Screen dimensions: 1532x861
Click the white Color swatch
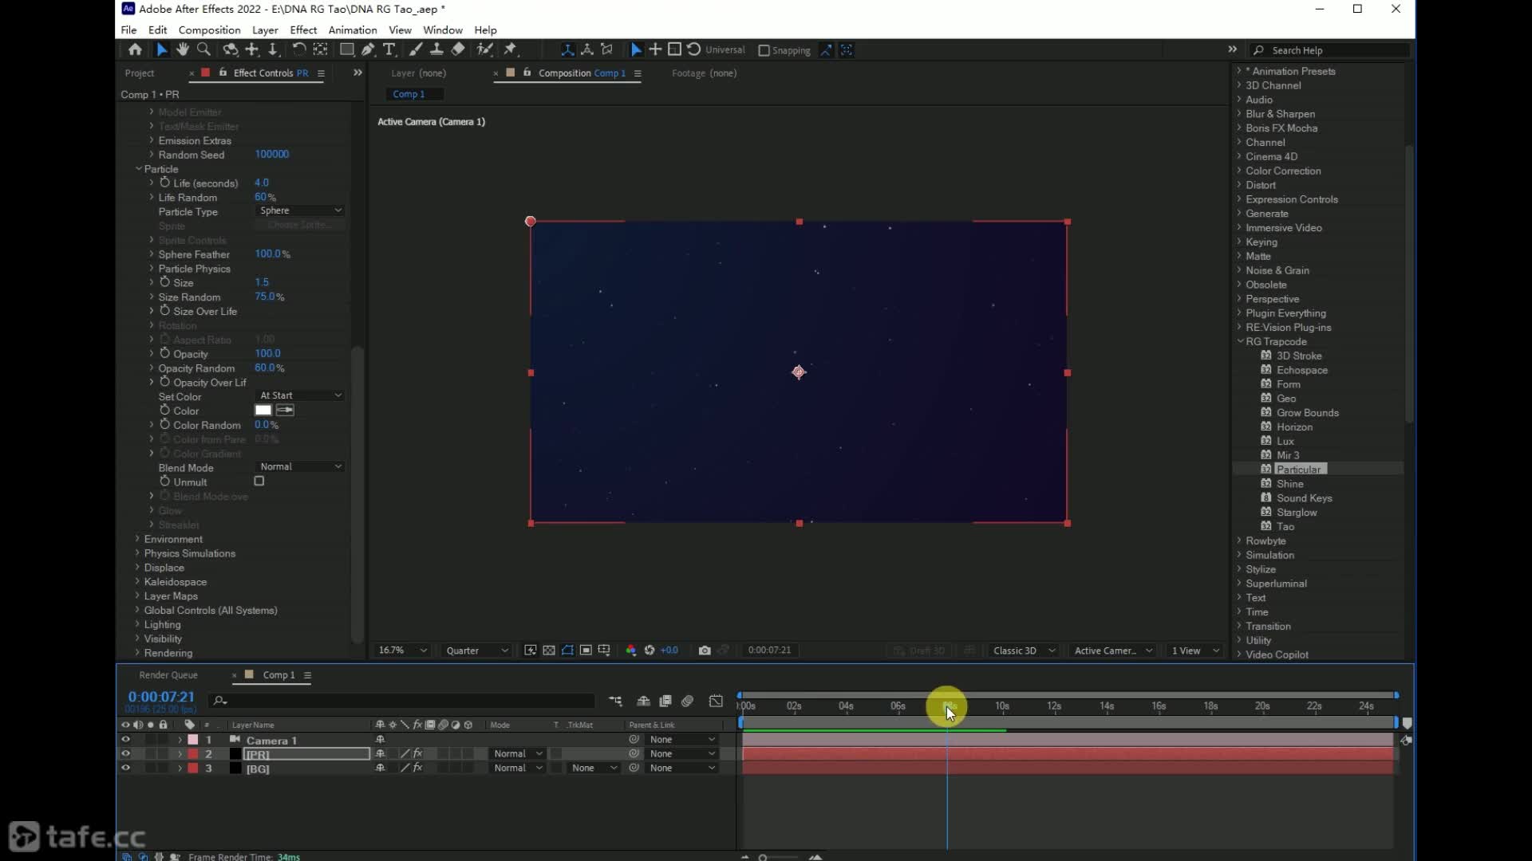click(263, 410)
